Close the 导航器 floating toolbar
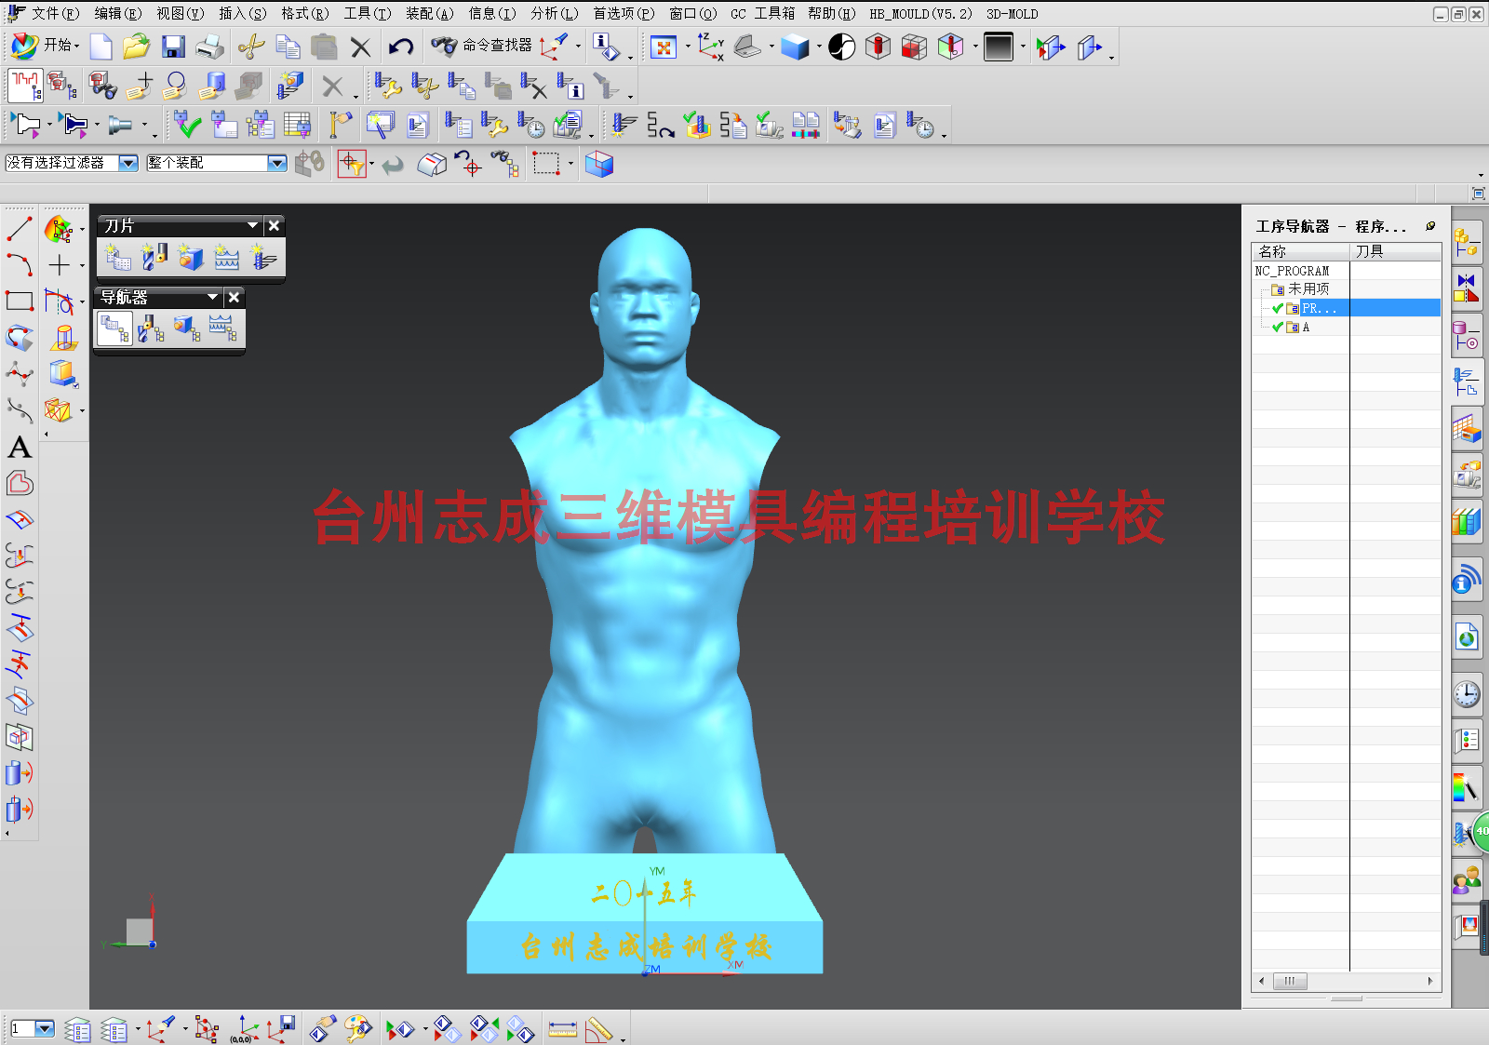This screenshot has height=1045, width=1489. (x=235, y=297)
